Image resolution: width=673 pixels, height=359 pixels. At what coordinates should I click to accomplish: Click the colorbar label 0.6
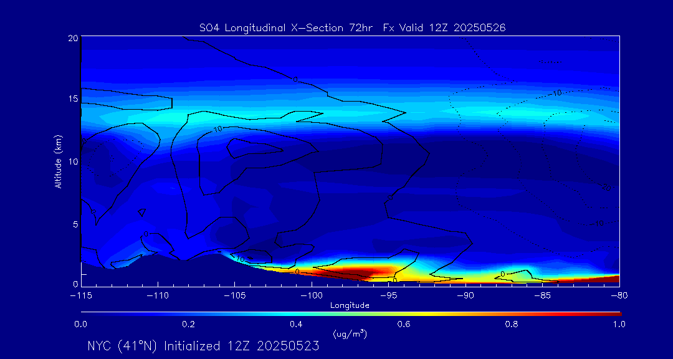click(403, 324)
